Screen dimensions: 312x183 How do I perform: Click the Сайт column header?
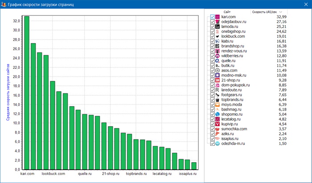[x=228, y=12]
